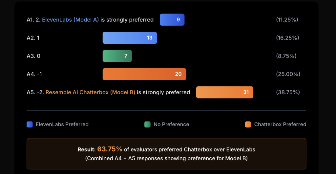Click the (8.75%) percentage for A3
Screen dimensions: 336x174
point(286,56)
